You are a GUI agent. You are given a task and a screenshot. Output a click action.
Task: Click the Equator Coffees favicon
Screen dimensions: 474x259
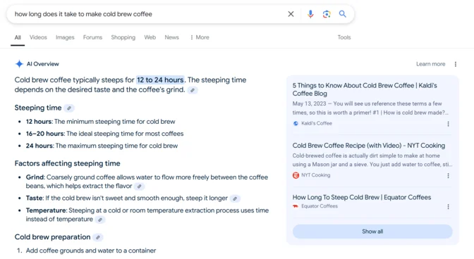pyautogui.click(x=296, y=206)
